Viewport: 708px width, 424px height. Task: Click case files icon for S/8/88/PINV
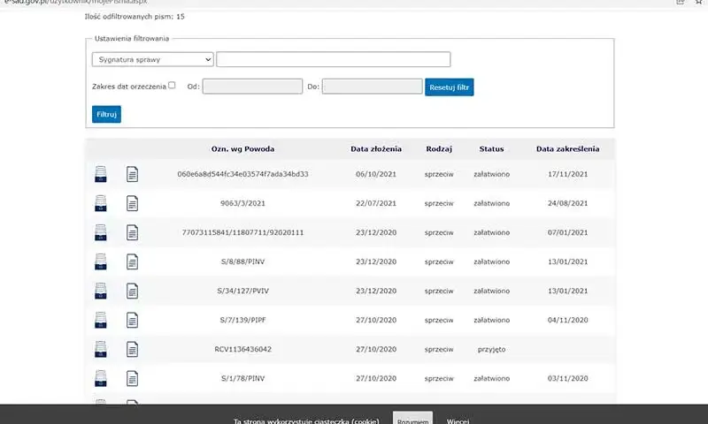(101, 261)
